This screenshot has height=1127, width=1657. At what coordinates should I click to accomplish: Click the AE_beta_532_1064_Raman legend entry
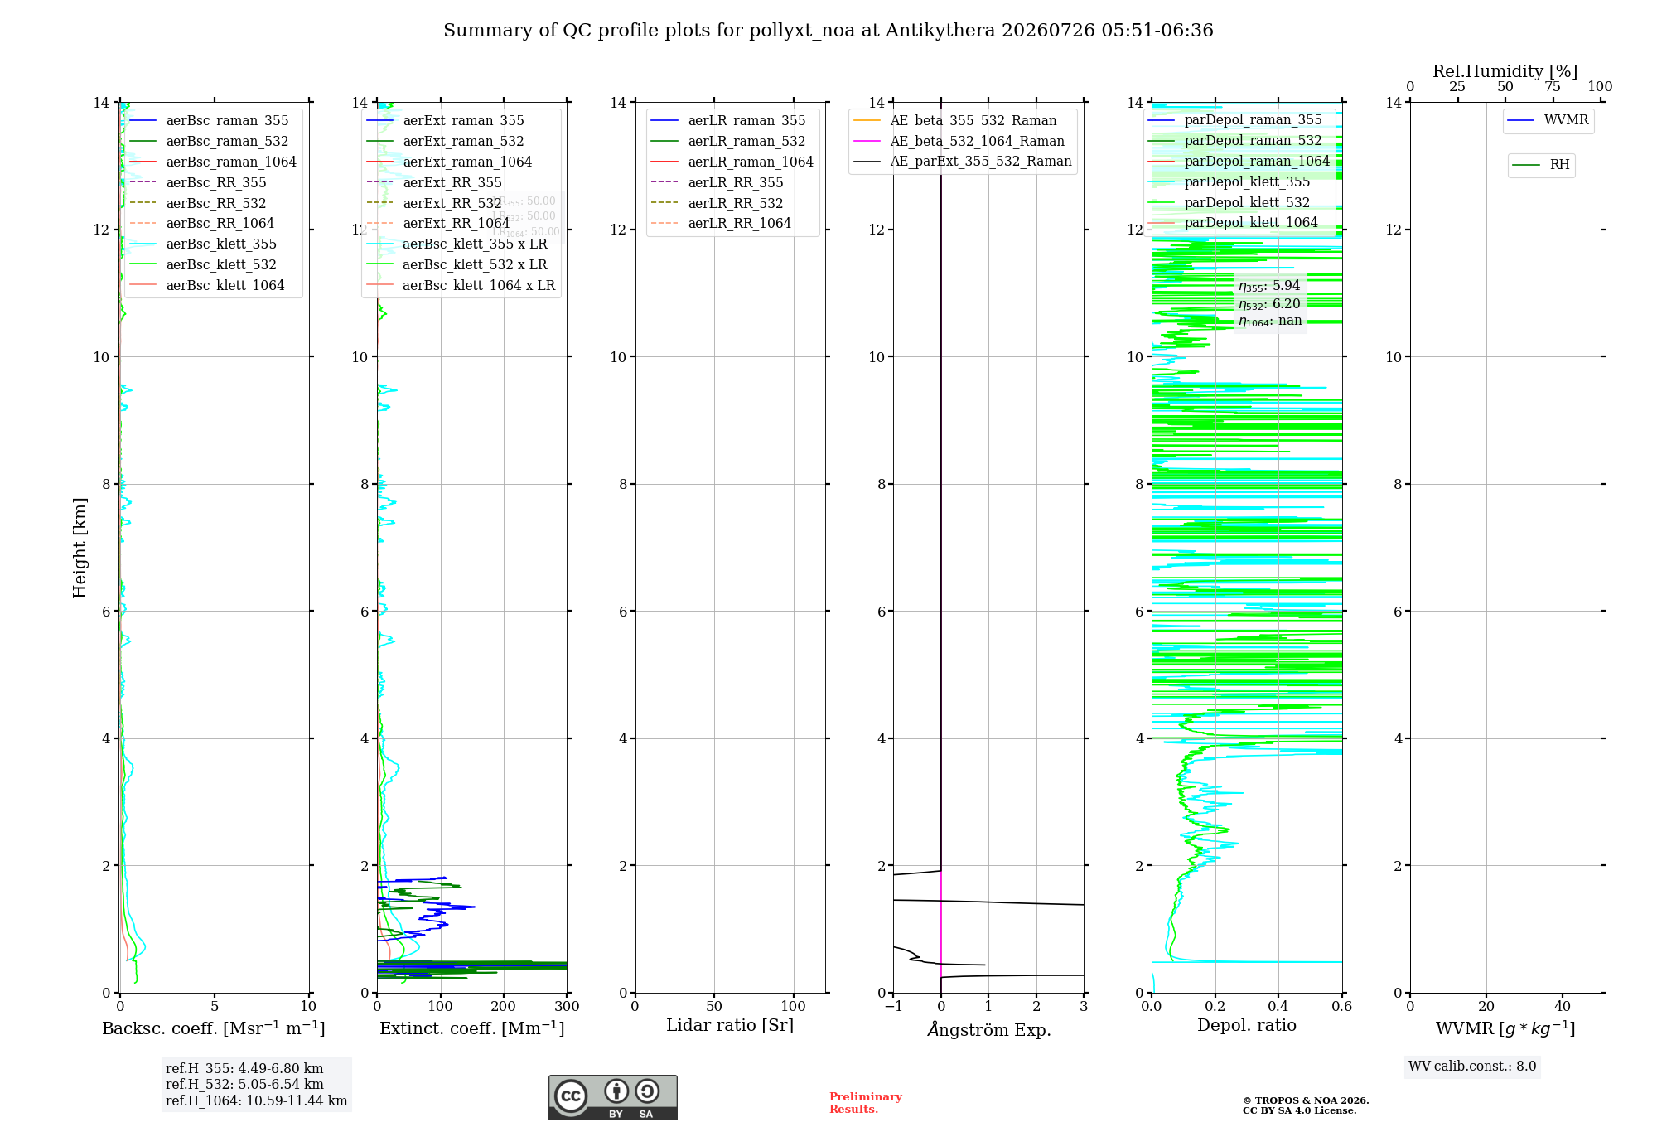[959, 142]
